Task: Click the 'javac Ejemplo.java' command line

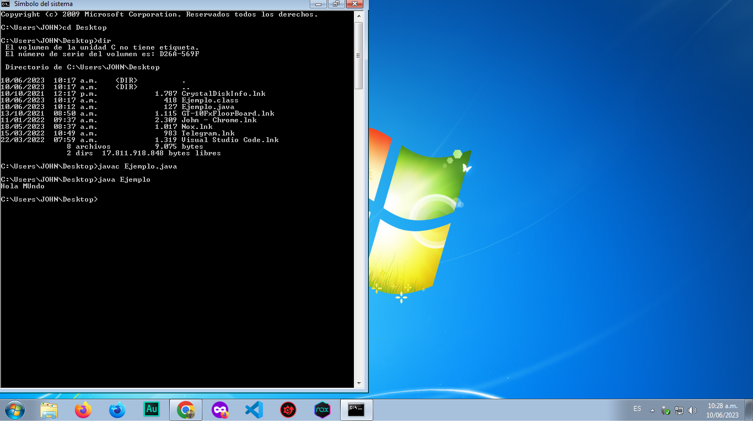Action: pos(89,166)
